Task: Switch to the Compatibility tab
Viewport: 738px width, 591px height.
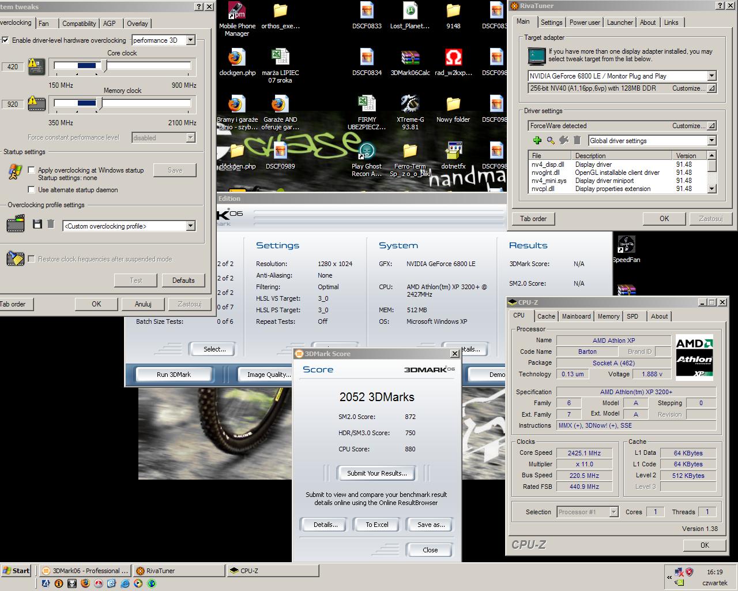Action: point(79,24)
